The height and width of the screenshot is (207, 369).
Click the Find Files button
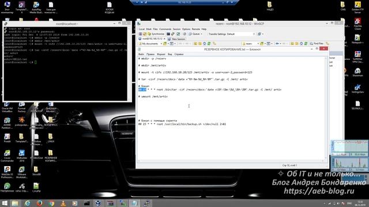click(317, 44)
